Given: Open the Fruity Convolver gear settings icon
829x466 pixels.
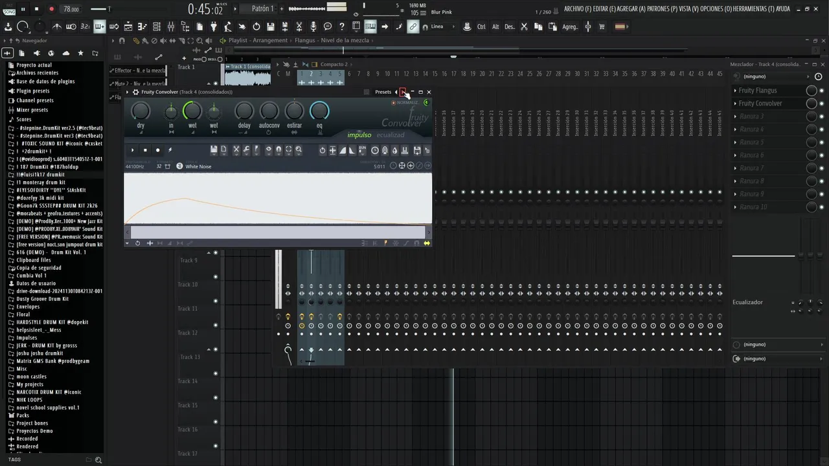Looking at the screenshot, I should coord(135,92).
